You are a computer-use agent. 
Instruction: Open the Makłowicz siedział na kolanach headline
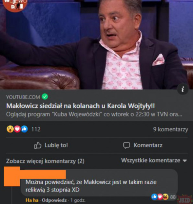click(81, 106)
